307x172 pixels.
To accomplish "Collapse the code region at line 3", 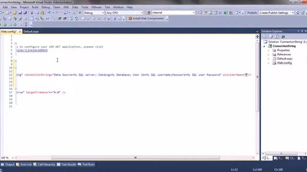I will pyautogui.click(x=16, y=43).
